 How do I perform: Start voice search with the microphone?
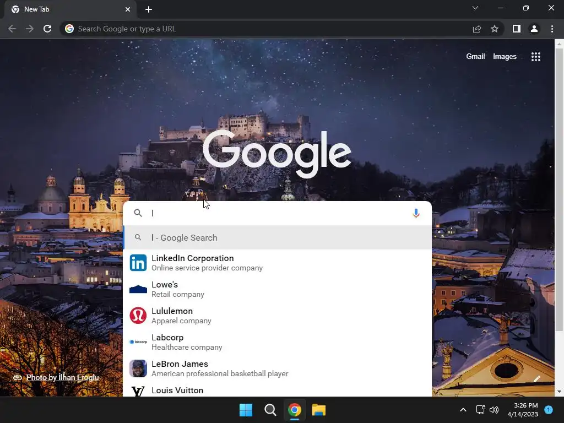(416, 213)
